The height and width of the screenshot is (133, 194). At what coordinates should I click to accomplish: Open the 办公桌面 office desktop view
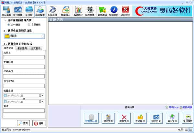point(6,11)
